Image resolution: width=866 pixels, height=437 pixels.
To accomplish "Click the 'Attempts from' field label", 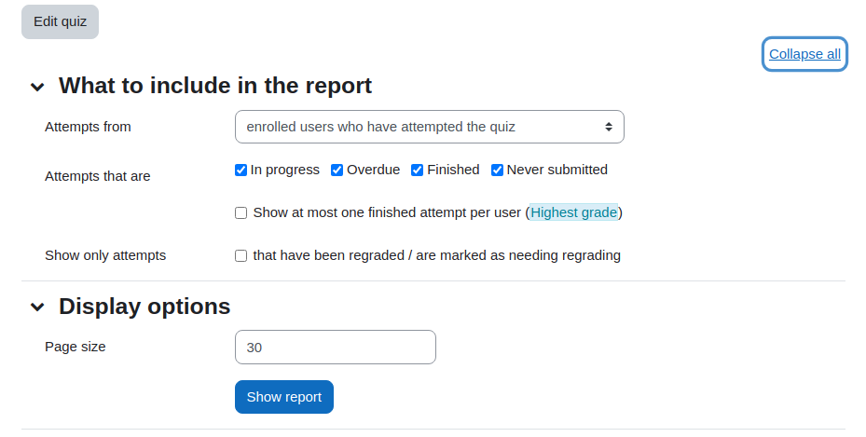I will (x=88, y=127).
